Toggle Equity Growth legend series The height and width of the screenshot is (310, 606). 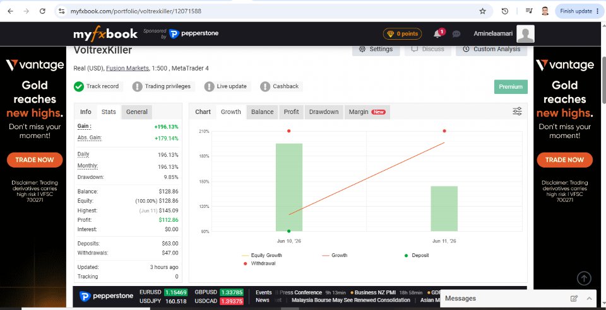click(x=261, y=255)
